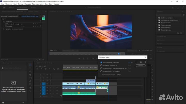Screen dimensions: 186x104
Task: Select the Hand tool
Action: point(30,88)
